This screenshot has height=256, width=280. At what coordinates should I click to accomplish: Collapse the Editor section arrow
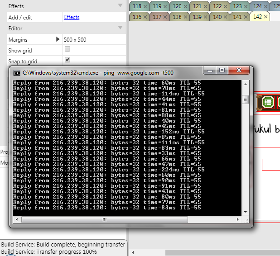(x=121, y=28)
